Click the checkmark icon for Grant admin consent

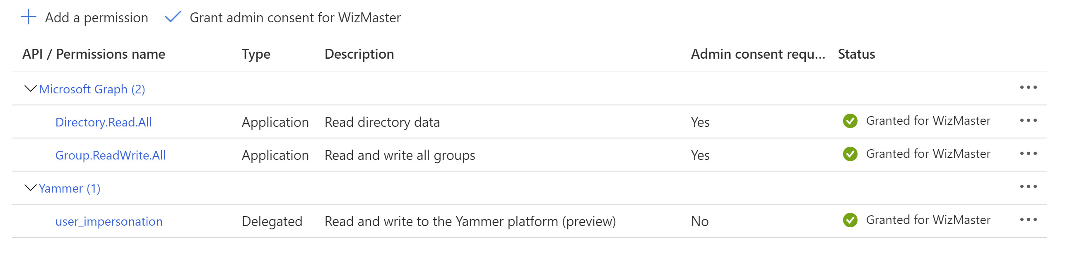[173, 17]
